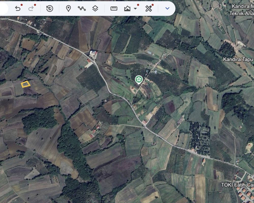Click the Kandıra Tapu map label
Viewport: 254px width, 203px height.
(238, 59)
